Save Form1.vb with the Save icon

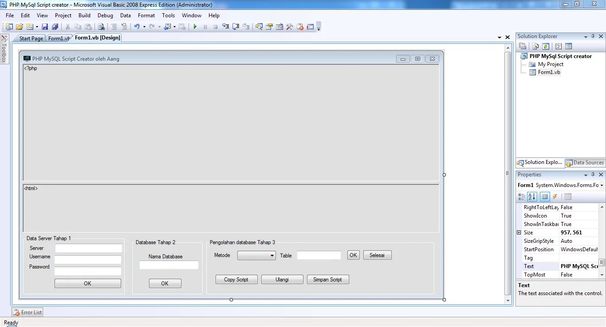44,27
